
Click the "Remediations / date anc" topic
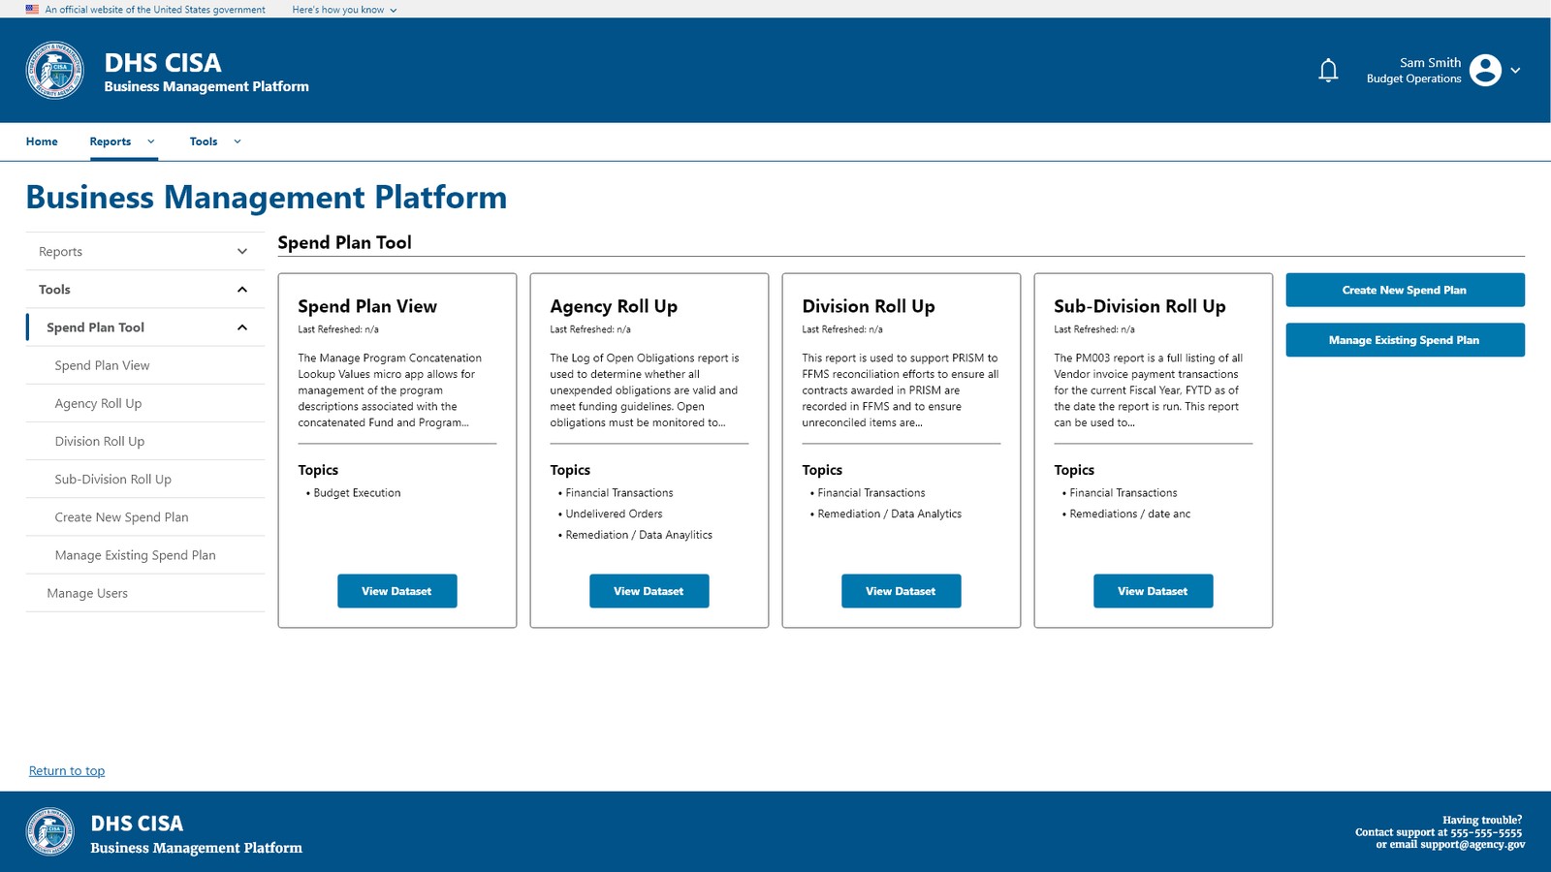click(1129, 514)
